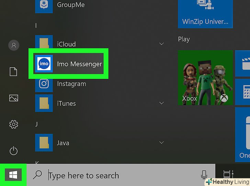Click the 'J' alphabet section header
250x186 pixels.
pos(36,124)
